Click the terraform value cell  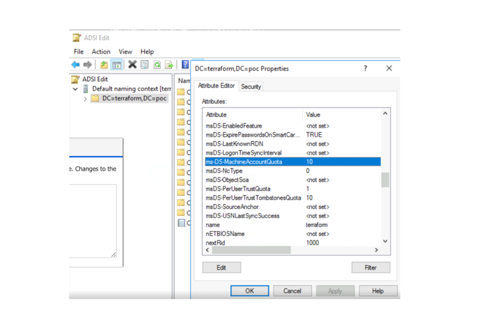coord(316,225)
